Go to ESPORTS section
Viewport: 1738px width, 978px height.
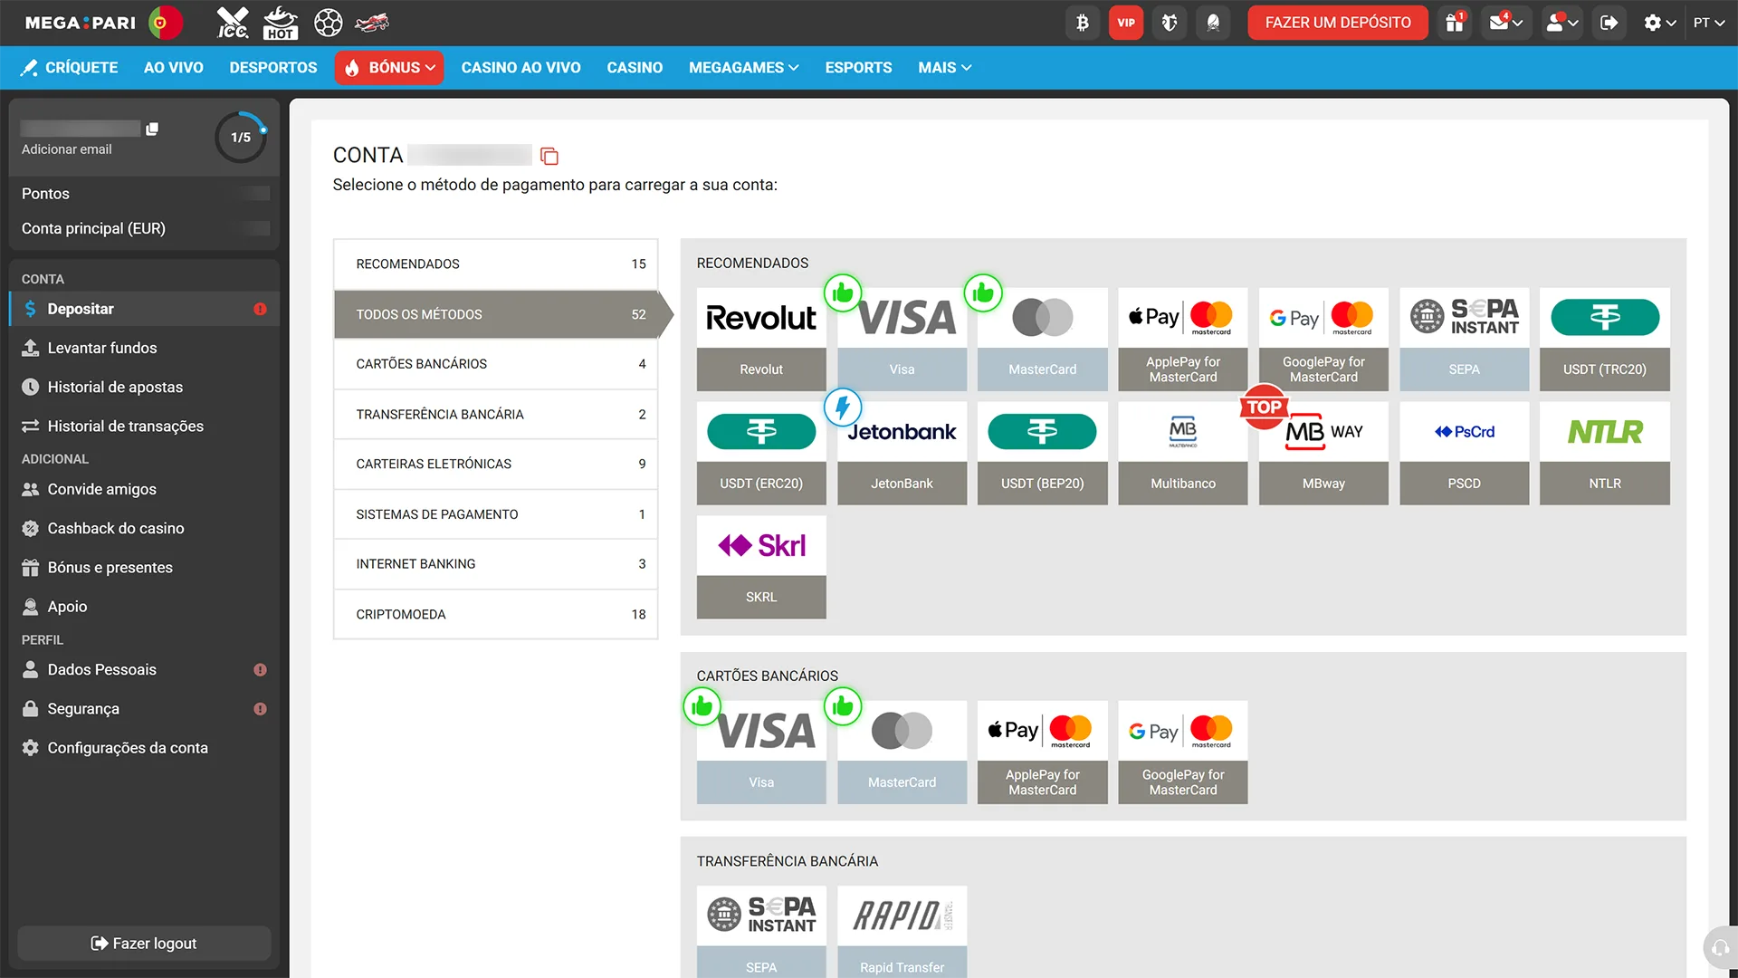(858, 68)
